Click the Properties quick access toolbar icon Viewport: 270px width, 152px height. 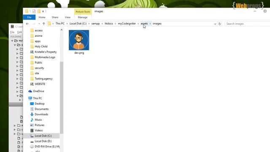coord(34,11)
